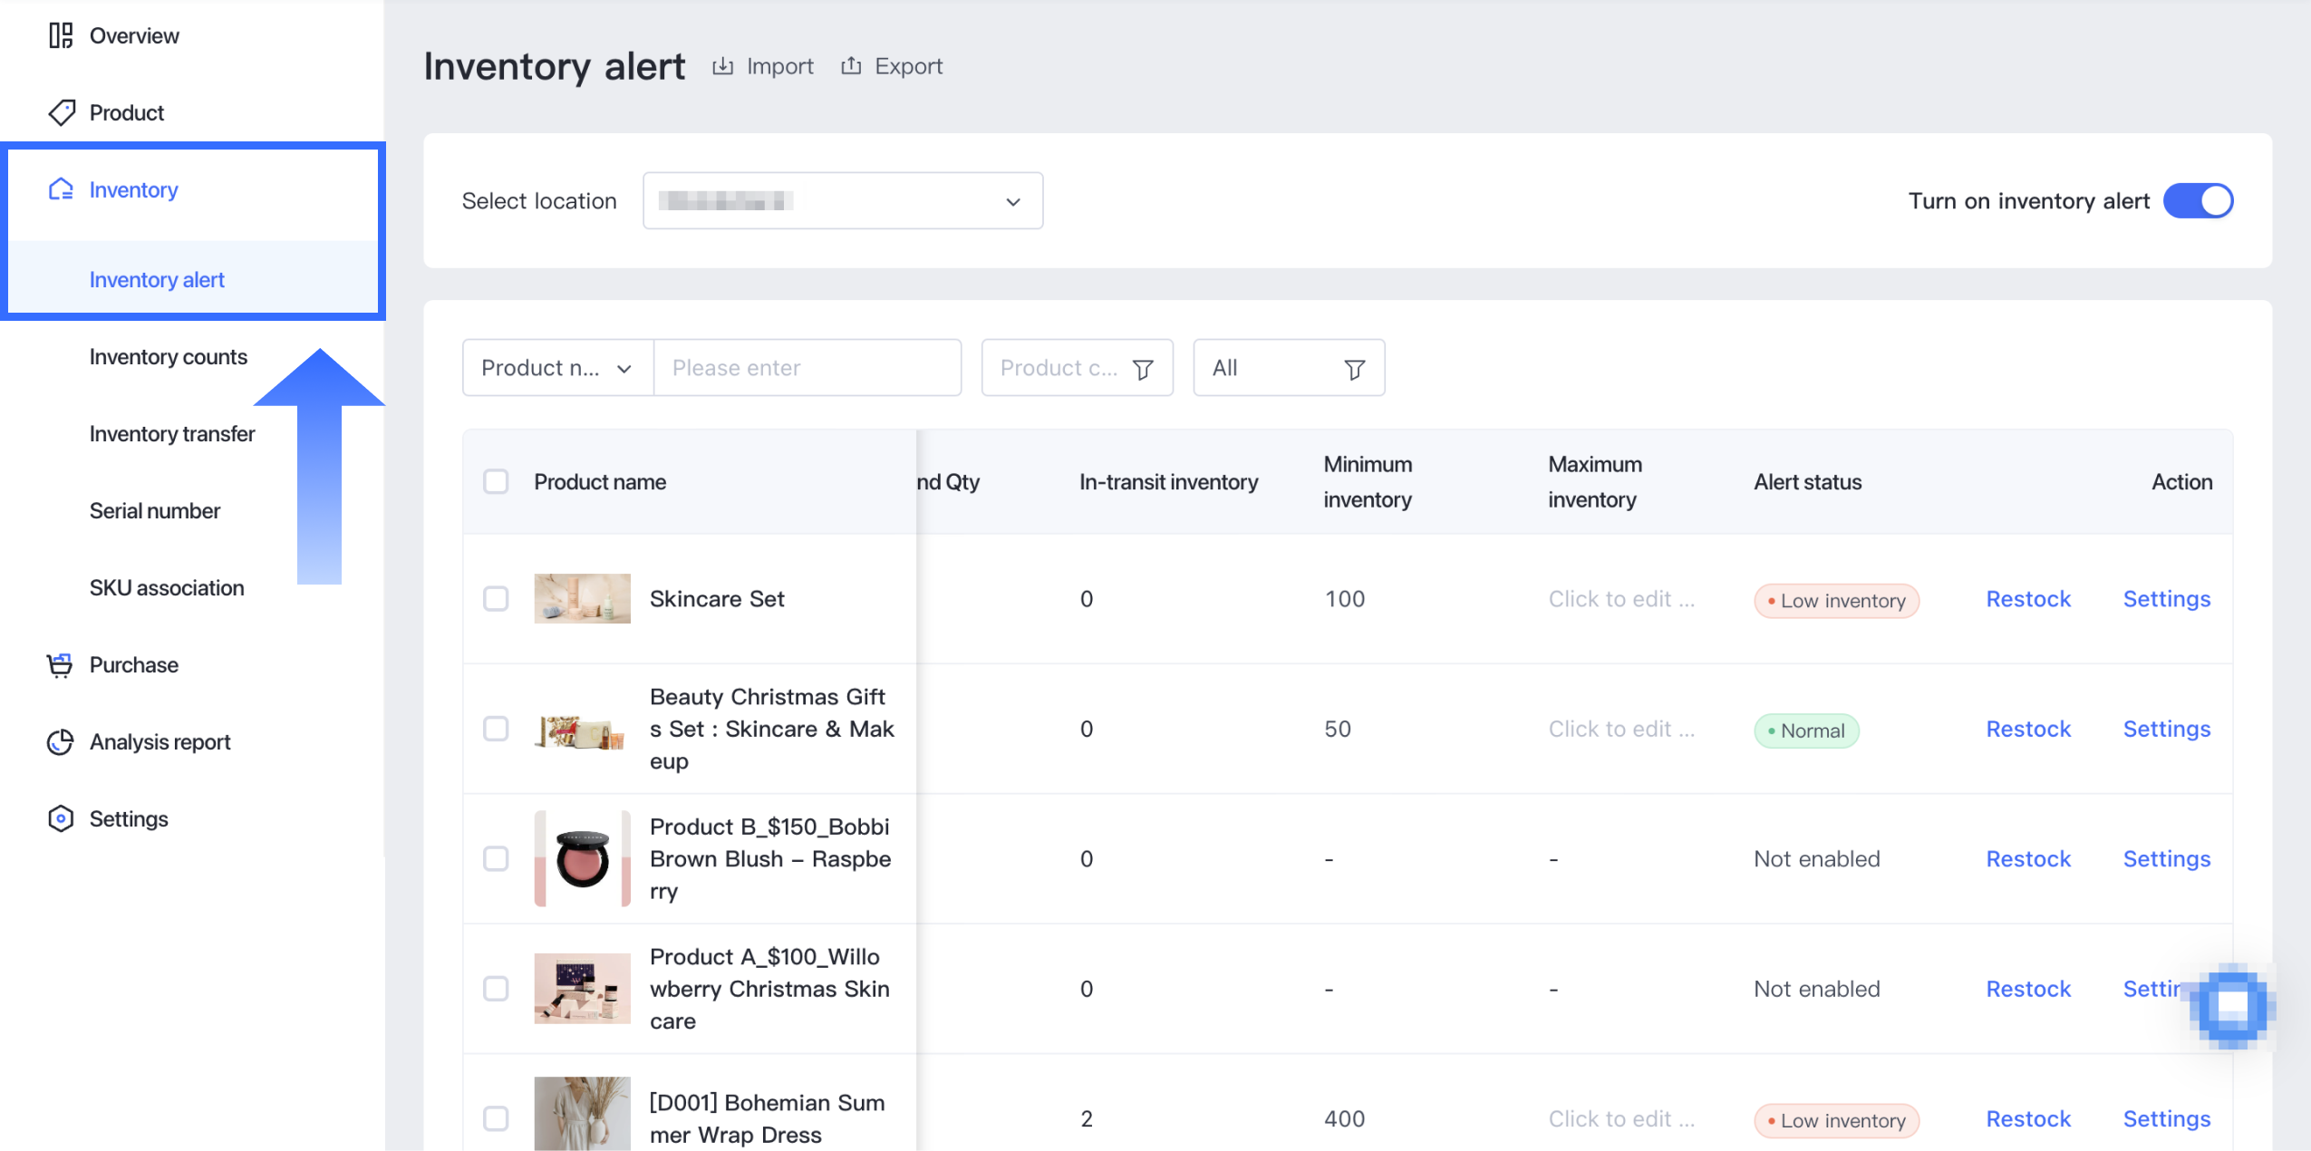Open Settings for Beauty Christmas Gifts Set
This screenshot has width=2311, height=1151.
tap(2166, 729)
